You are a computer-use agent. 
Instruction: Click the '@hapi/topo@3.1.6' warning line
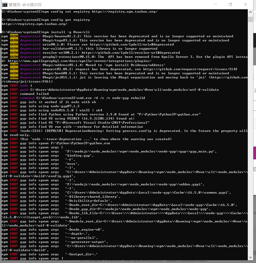pyautogui.click(x=115, y=40)
